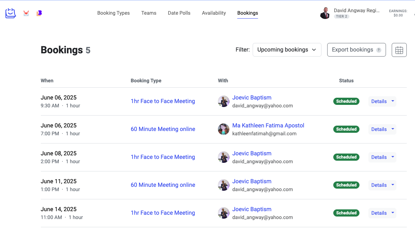
Task: Open the orange and purple B app icon
Action: pyautogui.click(x=39, y=13)
